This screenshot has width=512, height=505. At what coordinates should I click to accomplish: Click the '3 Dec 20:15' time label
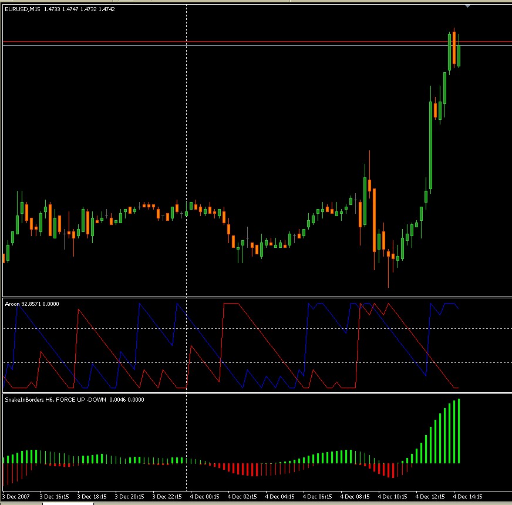(x=130, y=497)
